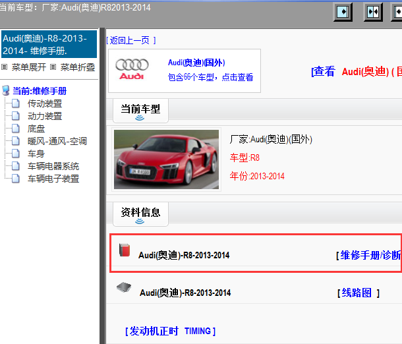402x344 pixels.
Task: Click repair manual row title Audi(奥迪)-R8-2013-2014
Action: coord(184,255)
